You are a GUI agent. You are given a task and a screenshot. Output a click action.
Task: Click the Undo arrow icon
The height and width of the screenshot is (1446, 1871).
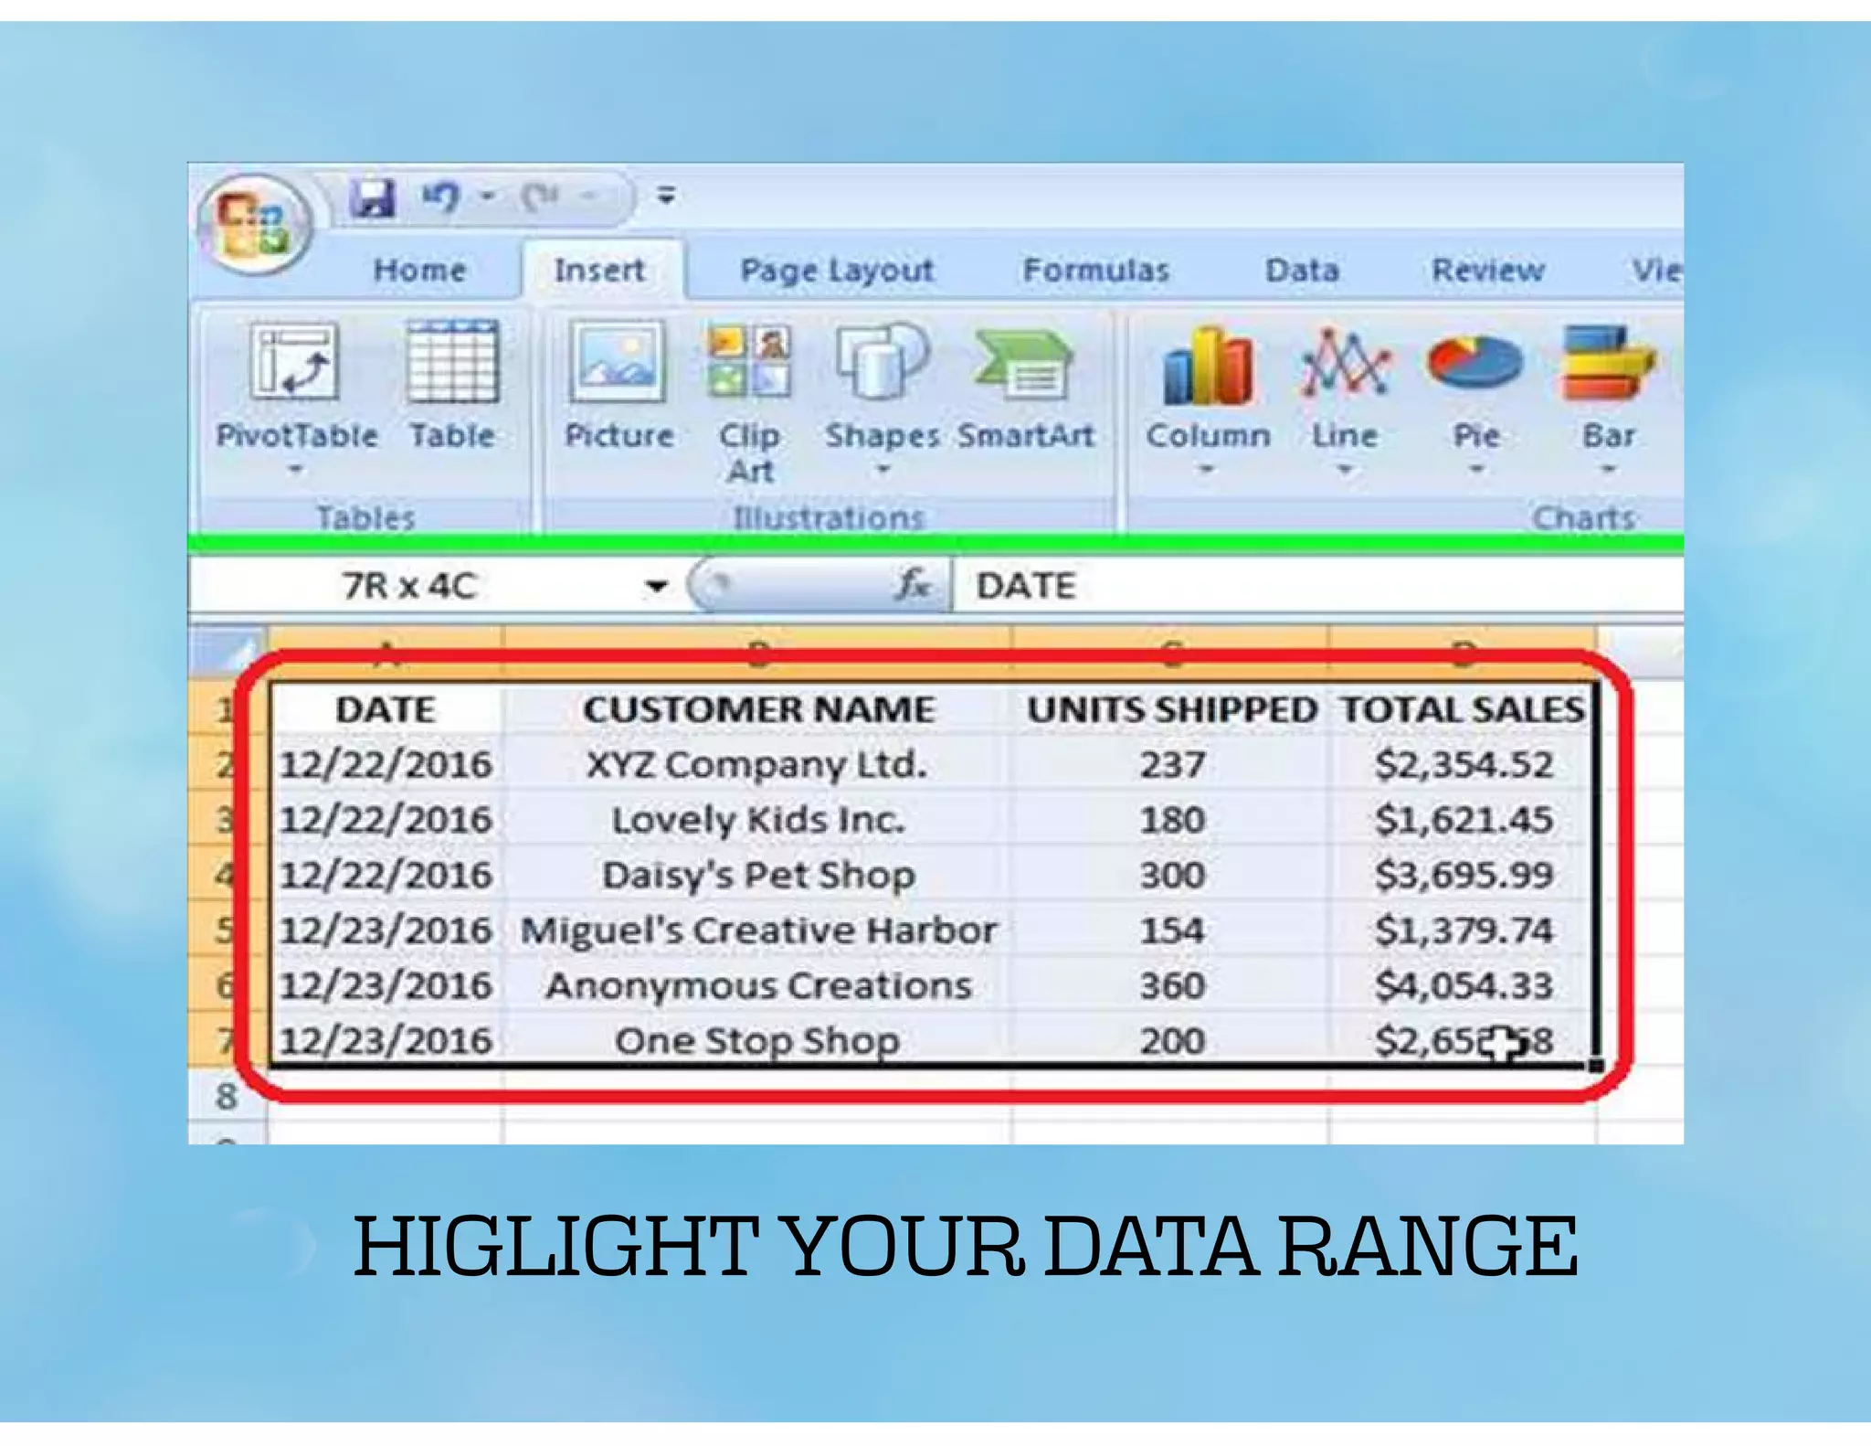click(x=440, y=196)
